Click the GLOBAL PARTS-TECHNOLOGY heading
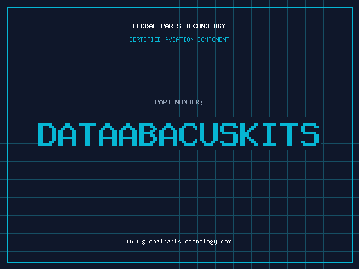Image resolution: width=359 pixels, height=269 pixels. 179,26
